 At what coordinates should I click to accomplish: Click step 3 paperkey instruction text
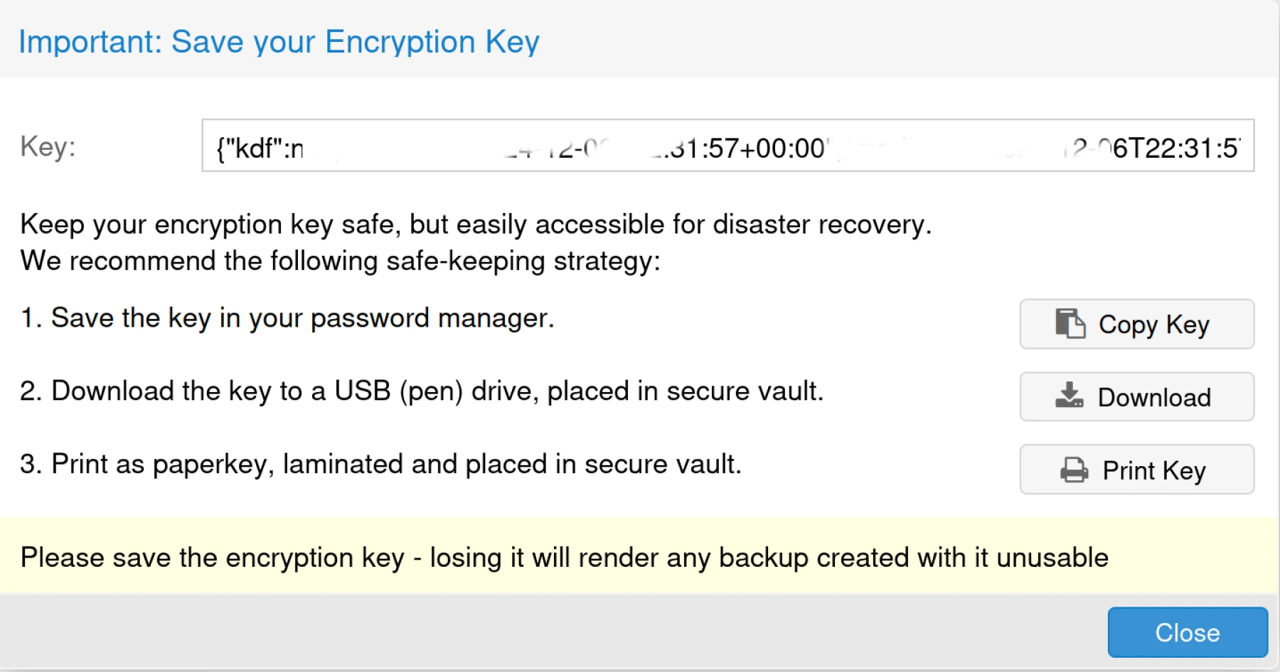(x=380, y=463)
